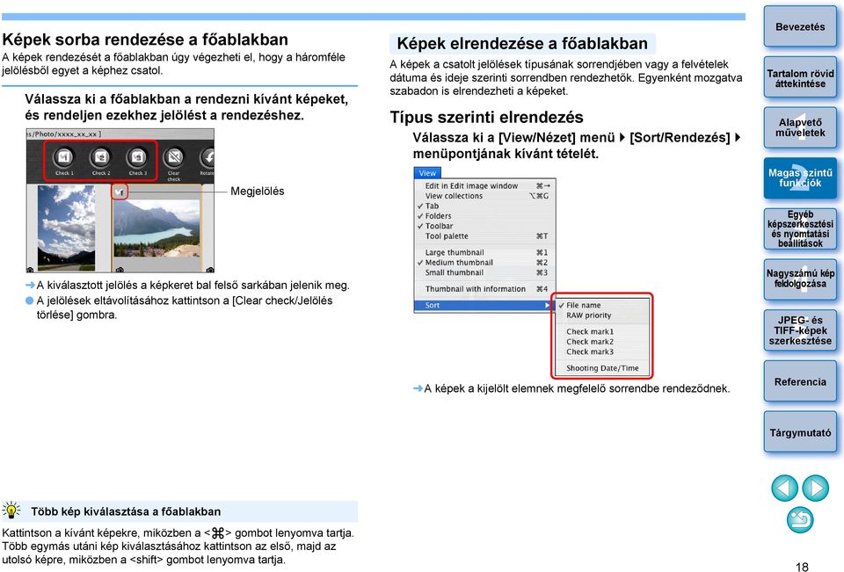Click the Check 3 toolbar icon
The image size is (844, 572).
(x=137, y=157)
